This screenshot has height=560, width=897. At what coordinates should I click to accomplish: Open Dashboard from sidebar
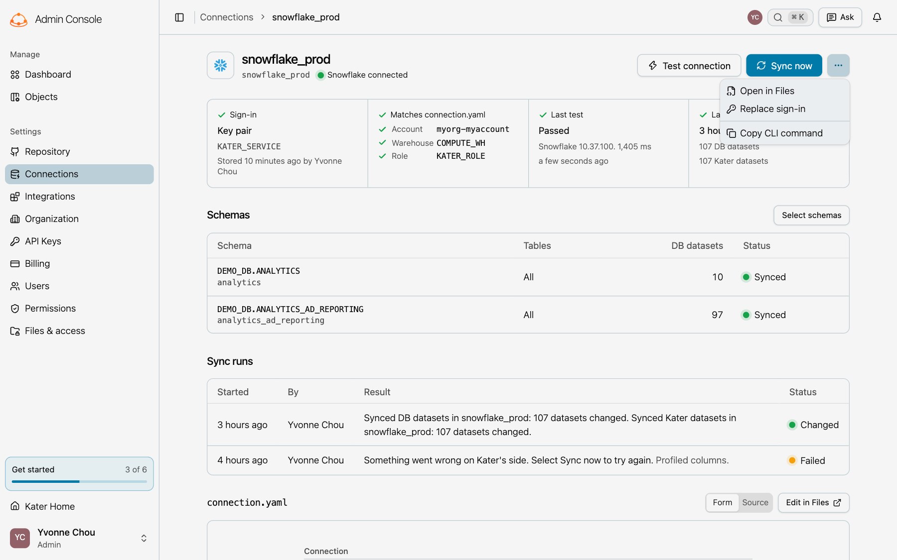[x=79, y=75]
